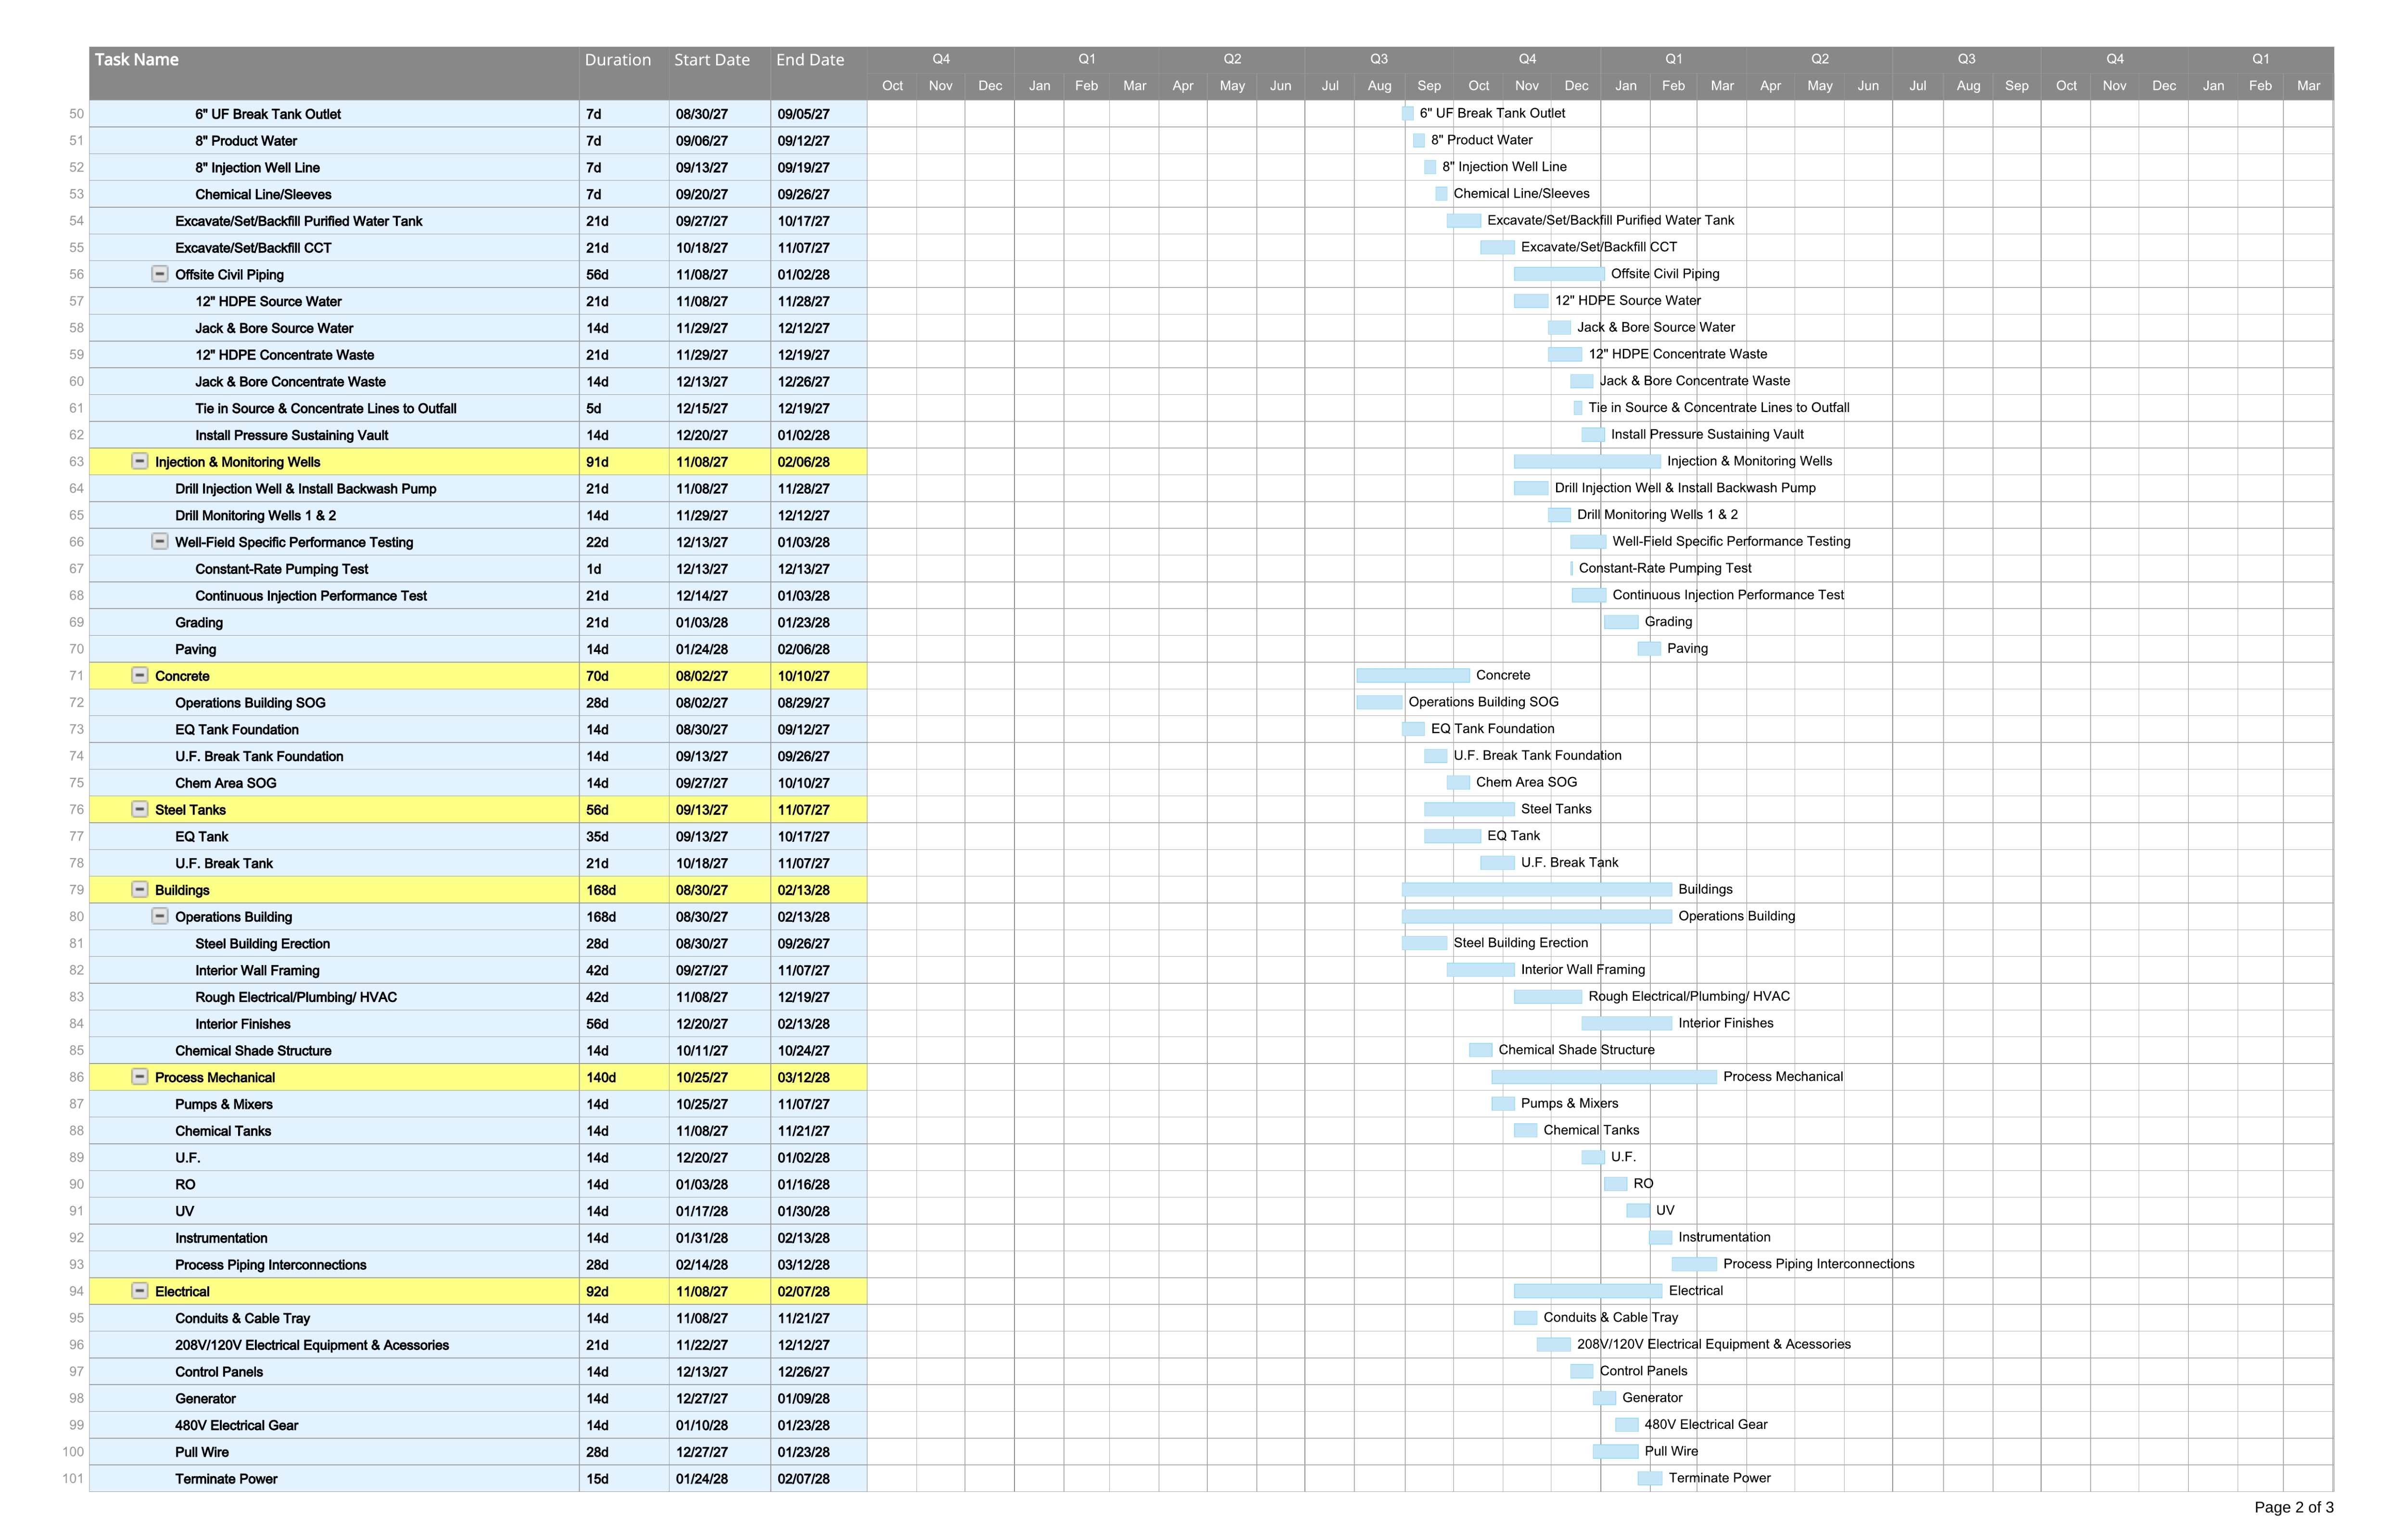Screen dimensions: 2381x1540
Task: Select the Buildings summary Gantt bar
Action: [x=1537, y=889]
